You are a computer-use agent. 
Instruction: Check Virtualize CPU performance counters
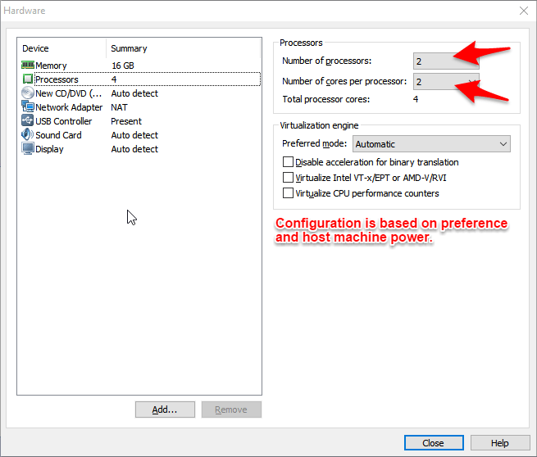288,193
